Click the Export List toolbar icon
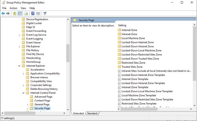This screenshot has width=197, height=121. coord(26,14)
